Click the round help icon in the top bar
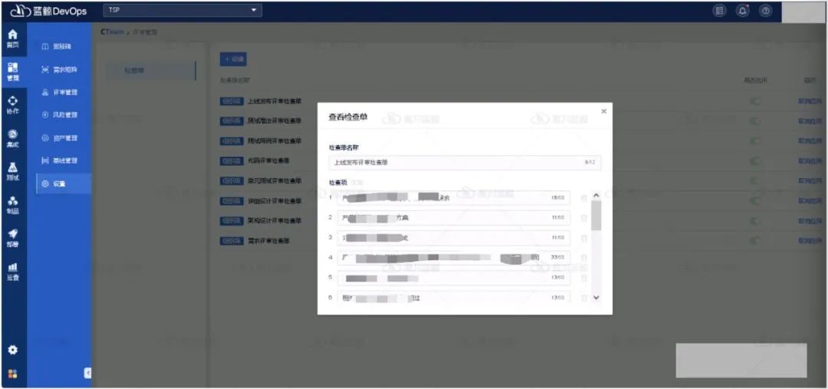 point(765,11)
